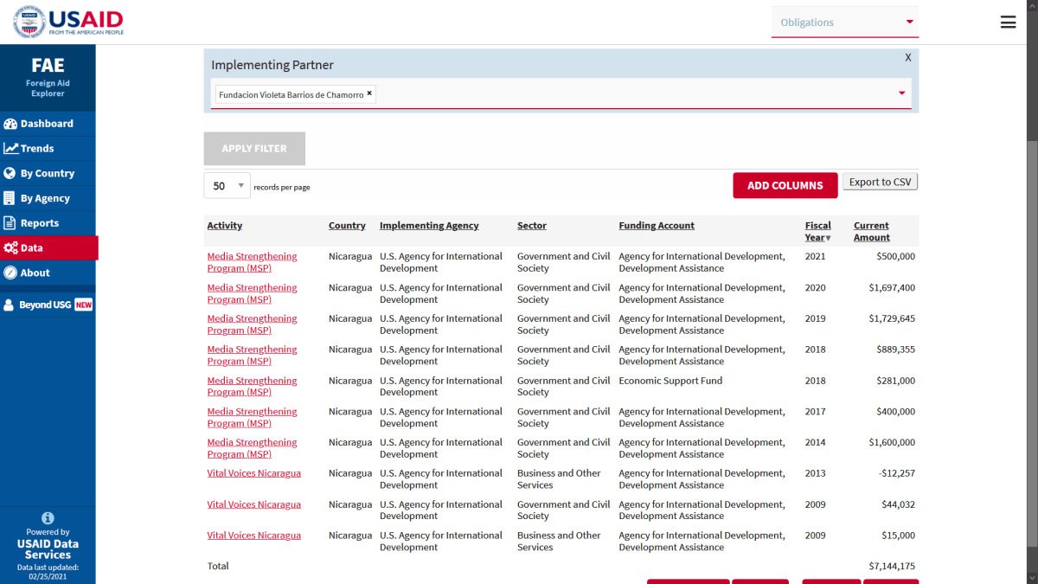Screen dimensions: 1038x584
Task: Sort by Funding Account column header
Action: click(x=657, y=226)
